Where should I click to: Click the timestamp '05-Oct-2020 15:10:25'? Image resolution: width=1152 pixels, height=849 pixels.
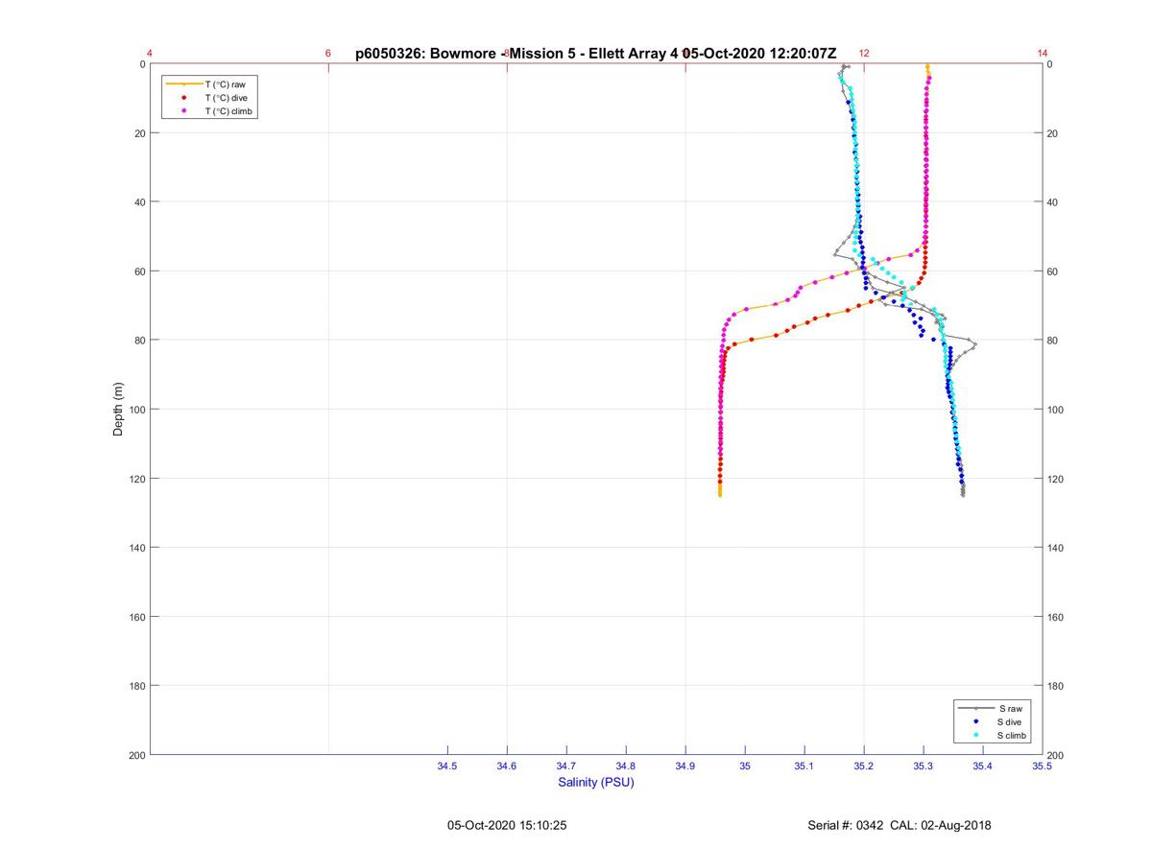coord(507,825)
